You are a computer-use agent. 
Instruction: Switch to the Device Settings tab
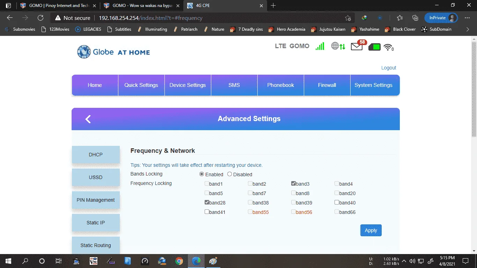188,85
